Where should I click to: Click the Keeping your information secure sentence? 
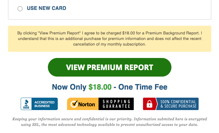coord(72,119)
